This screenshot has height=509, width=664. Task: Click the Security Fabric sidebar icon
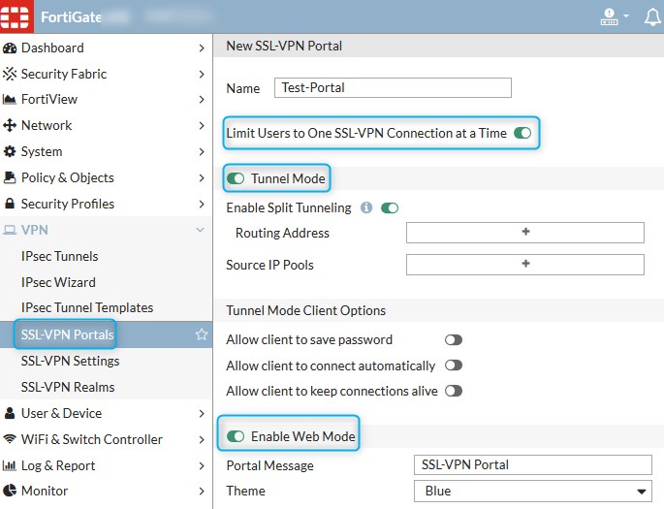point(11,74)
